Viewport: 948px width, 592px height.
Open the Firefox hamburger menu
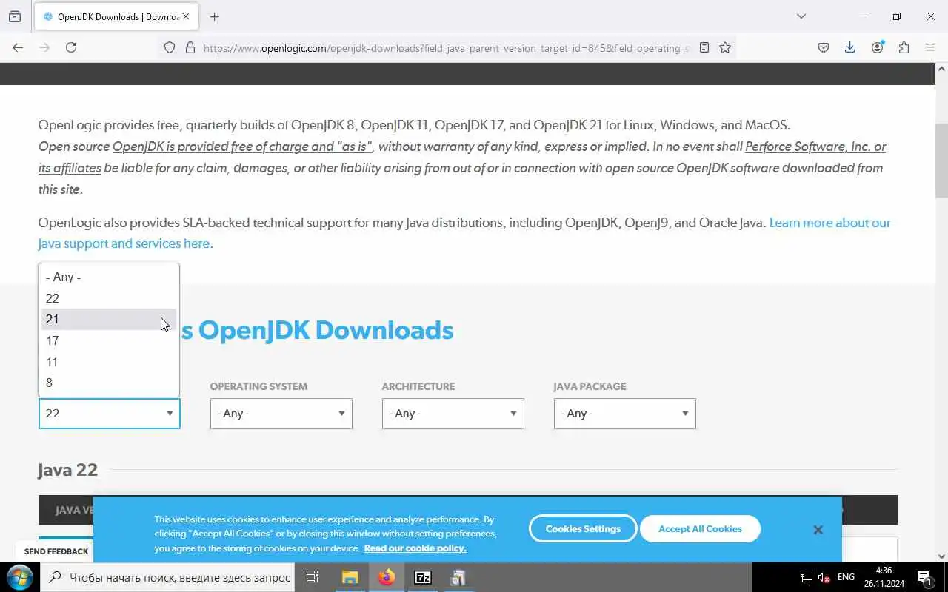930,47
